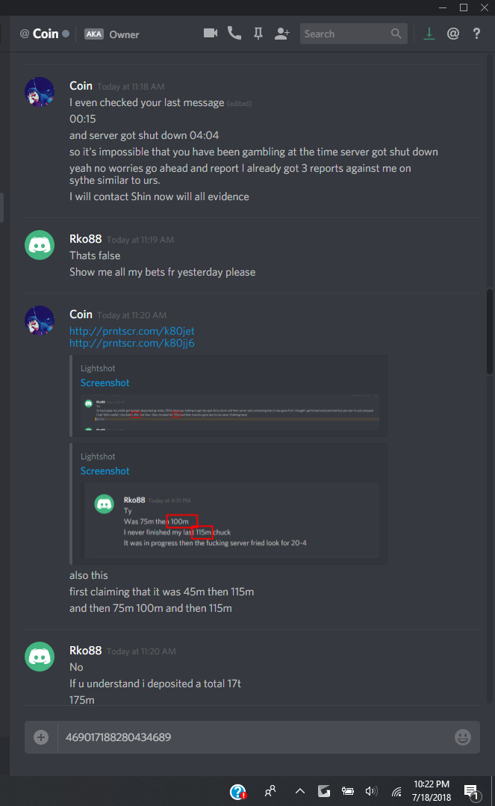The height and width of the screenshot is (806, 495).
Task: Show hidden system tray icons
Action: 300,791
